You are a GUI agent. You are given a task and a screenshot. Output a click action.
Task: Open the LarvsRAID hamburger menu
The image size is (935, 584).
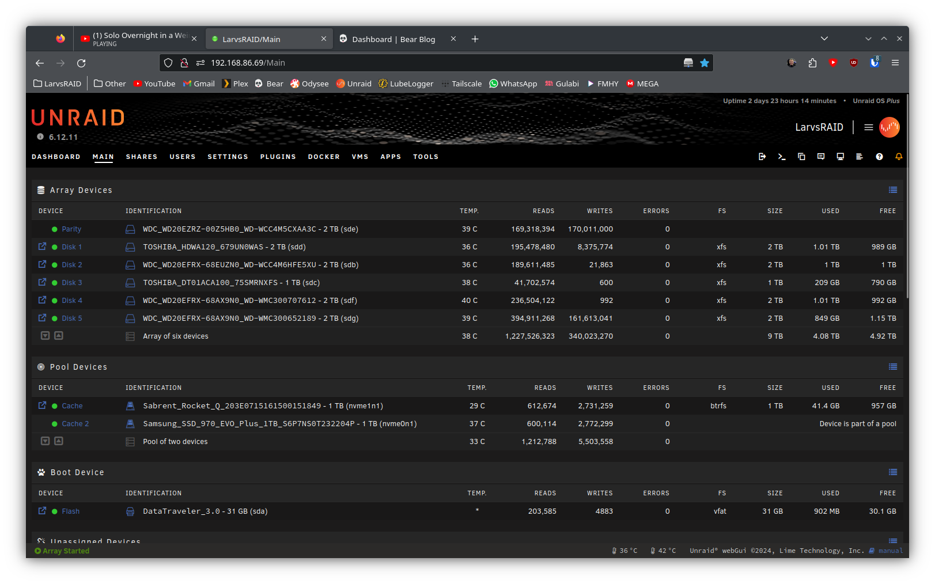(x=869, y=127)
